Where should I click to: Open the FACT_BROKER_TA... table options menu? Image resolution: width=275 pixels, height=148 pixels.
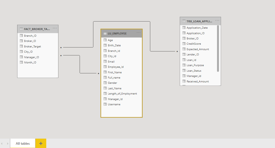(x=55, y=28)
